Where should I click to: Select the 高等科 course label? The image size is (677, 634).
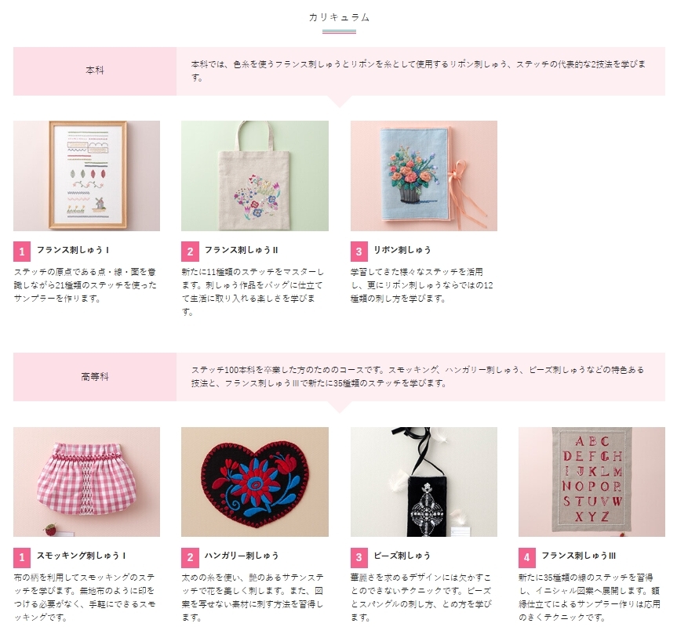pyautogui.click(x=95, y=377)
